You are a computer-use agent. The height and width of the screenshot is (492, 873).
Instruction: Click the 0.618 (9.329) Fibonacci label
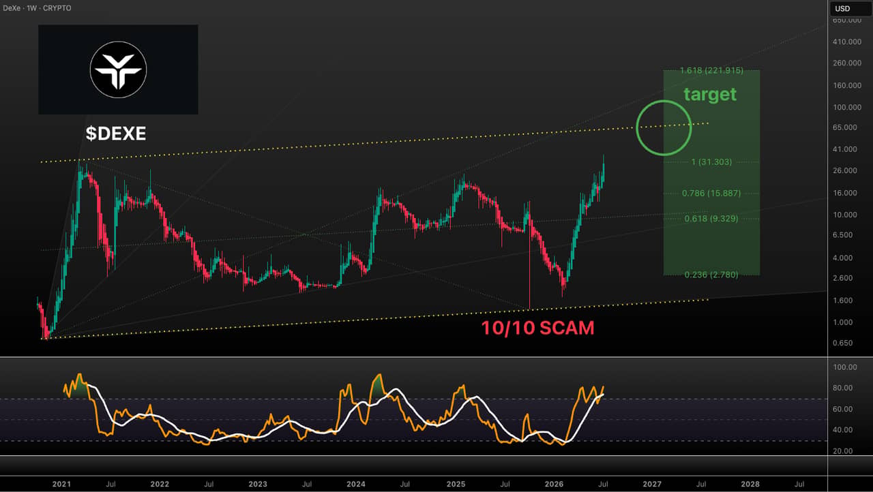click(x=711, y=219)
